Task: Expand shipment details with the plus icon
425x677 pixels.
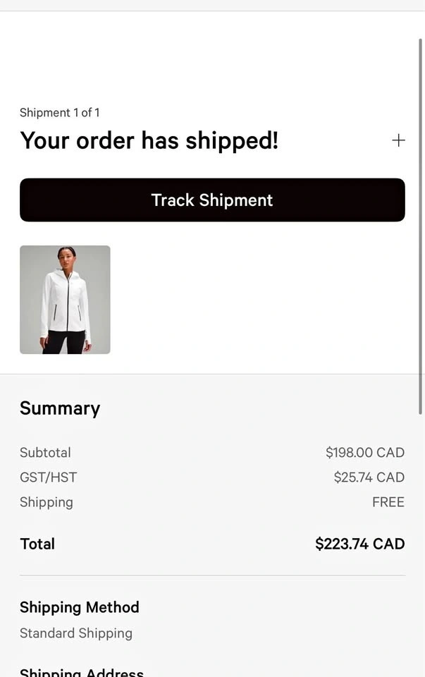Action: 398,140
